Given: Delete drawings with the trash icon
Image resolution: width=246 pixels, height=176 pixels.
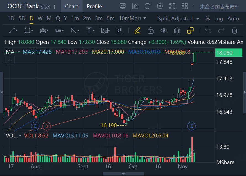Looking at the screenshot, I should [234, 30].
